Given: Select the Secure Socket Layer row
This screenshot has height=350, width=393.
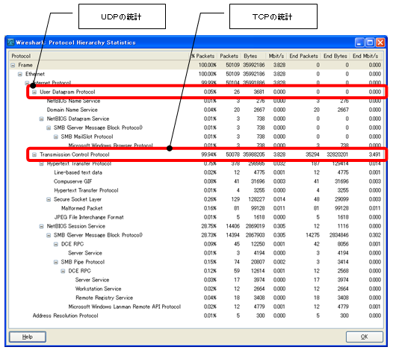Looking at the screenshot, I should click(196, 199).
